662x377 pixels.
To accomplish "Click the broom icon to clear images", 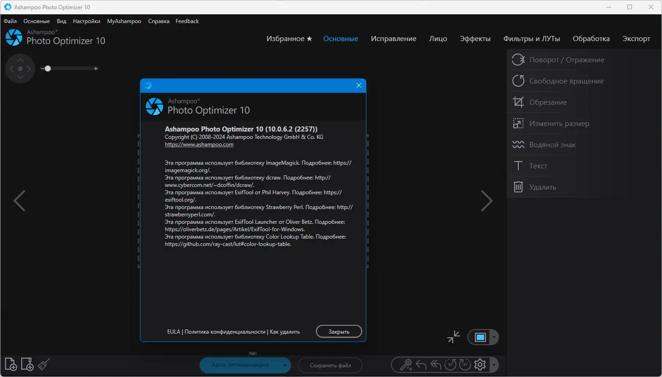I will [x=44, y=364].
